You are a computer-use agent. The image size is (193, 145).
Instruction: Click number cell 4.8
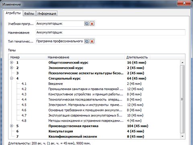24,121
